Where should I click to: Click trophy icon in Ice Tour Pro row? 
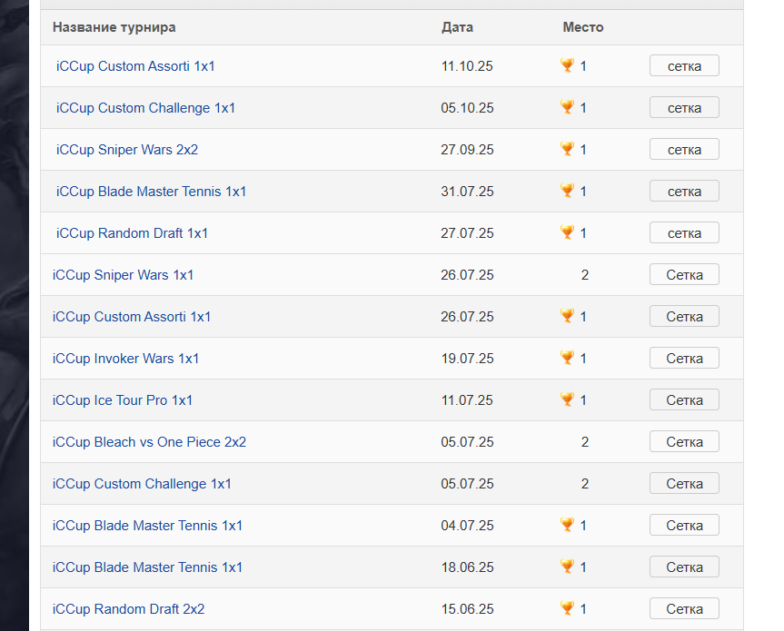pyautogui.click(x=567, y=399)
